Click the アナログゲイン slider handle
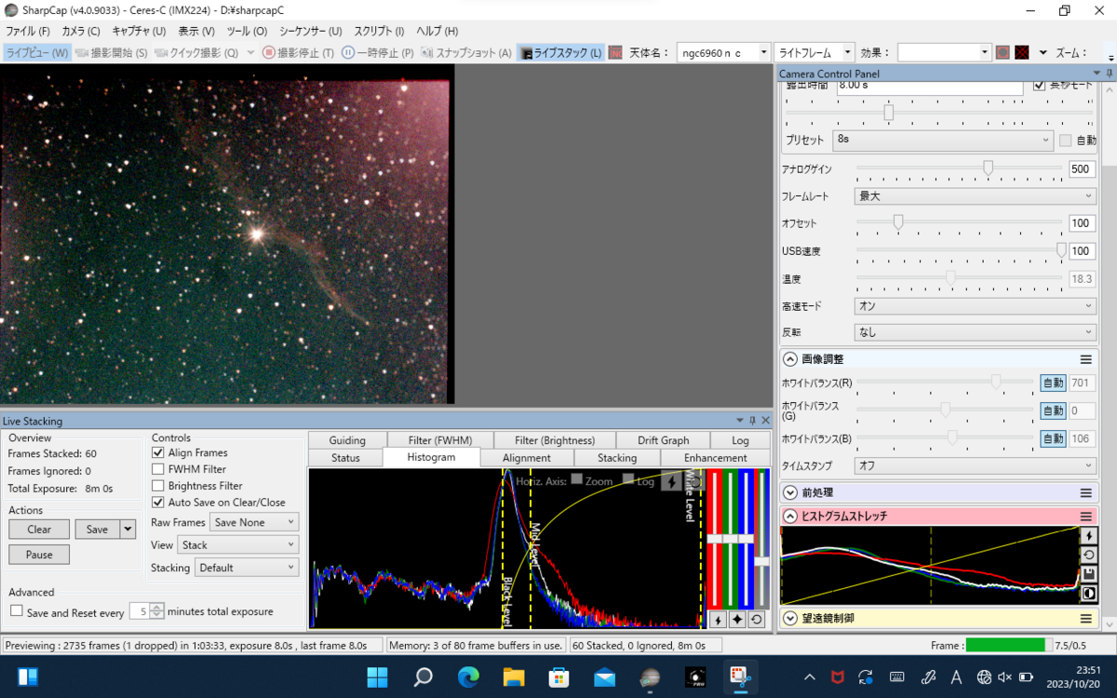Viewport: 1117px width, 698px height. point(988,168)
